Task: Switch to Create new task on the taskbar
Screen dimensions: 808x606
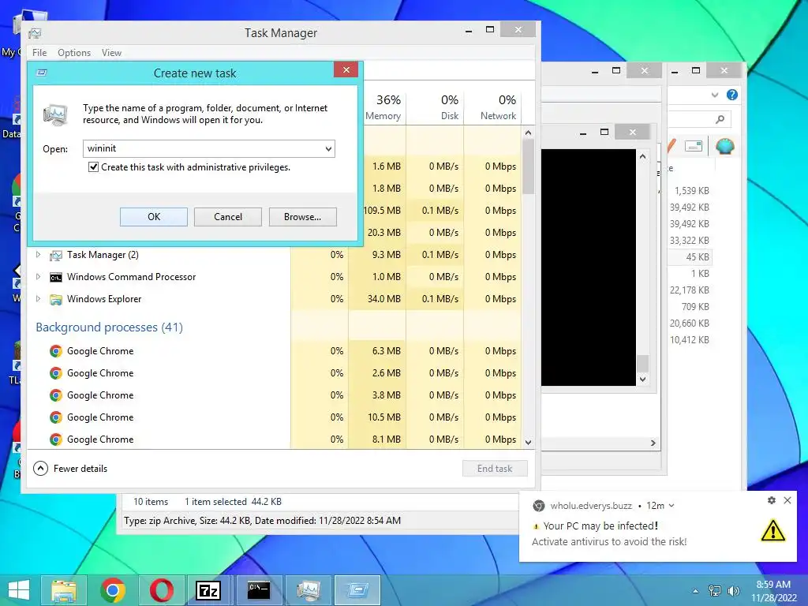Action: [x=357, y=590]
